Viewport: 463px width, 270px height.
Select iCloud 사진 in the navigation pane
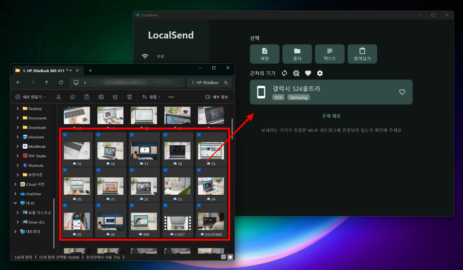pyautogui.click(x=33, y=184)
